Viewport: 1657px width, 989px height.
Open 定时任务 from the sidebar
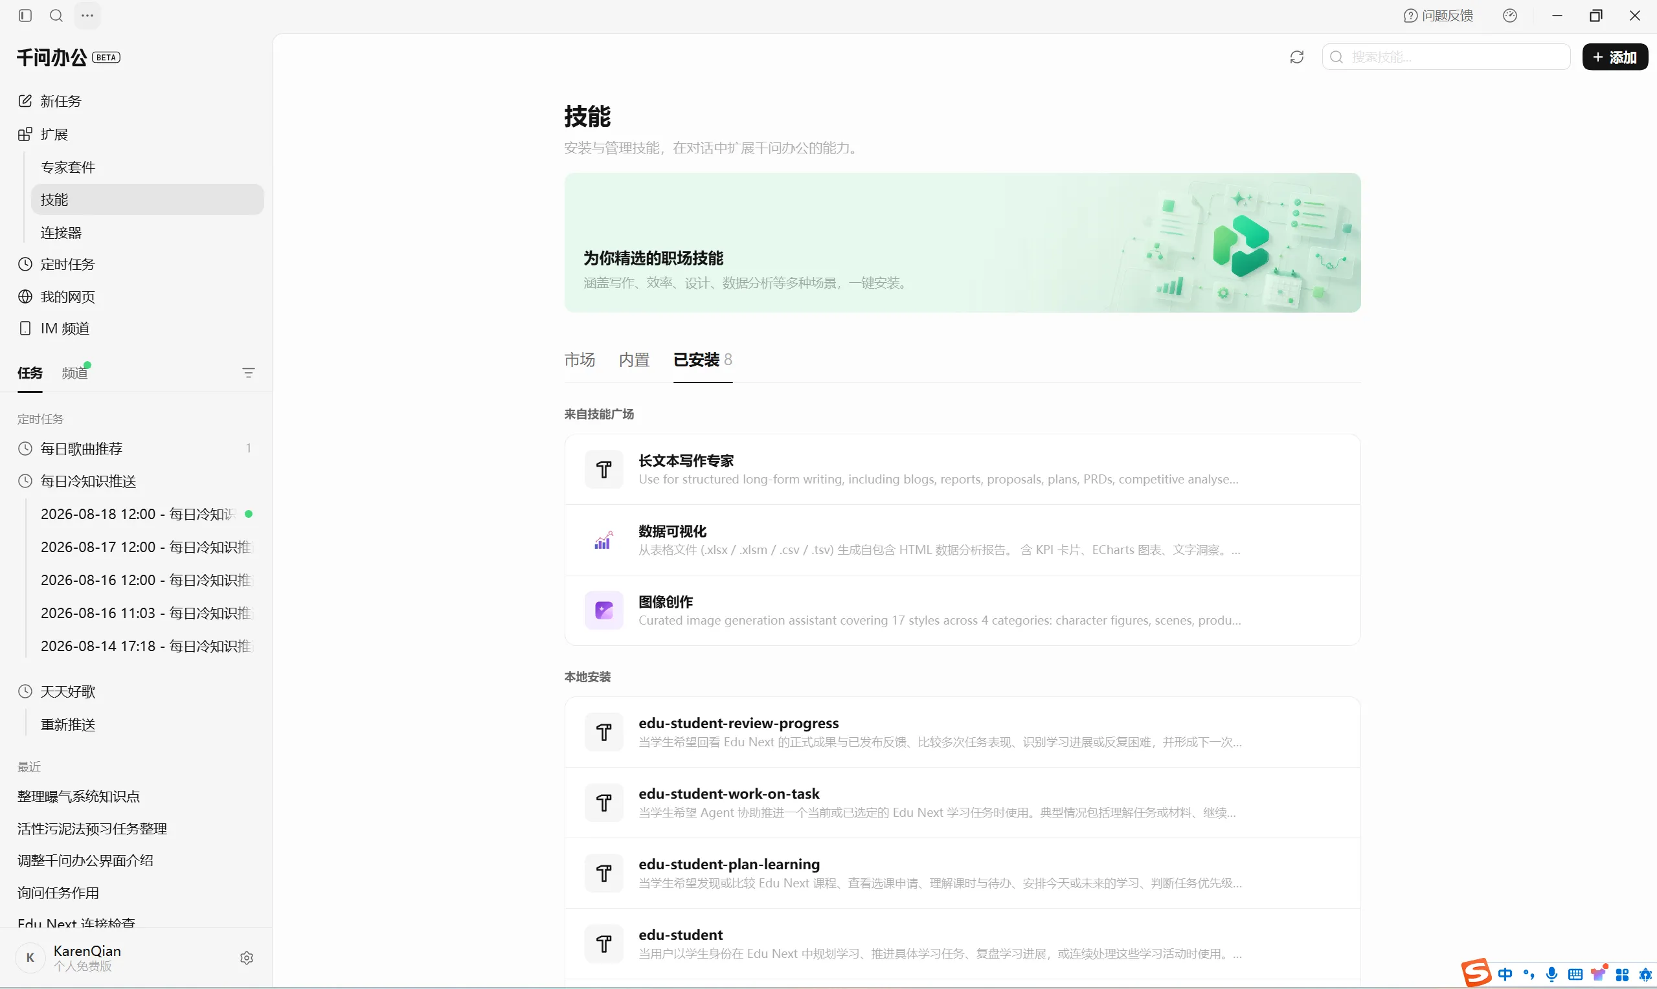pyautogui.click(x=135, y=264)
